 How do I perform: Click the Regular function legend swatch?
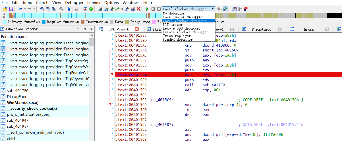pos(43,22)
